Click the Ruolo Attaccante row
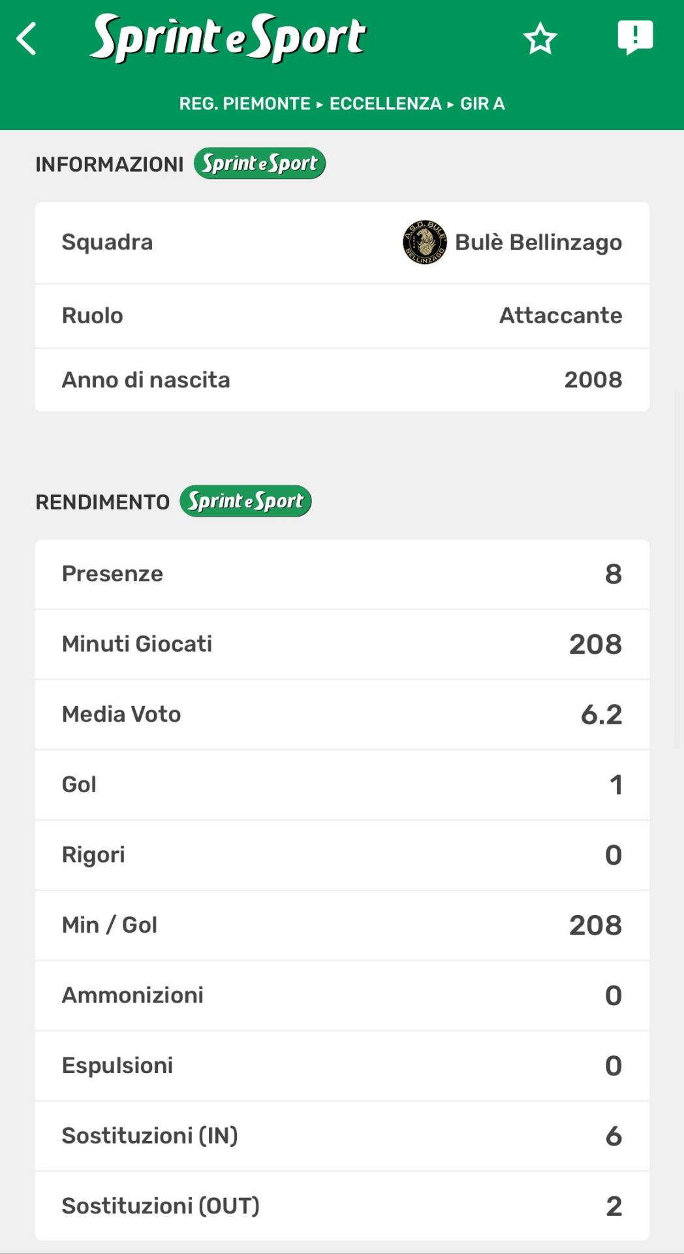The height and width of the screenshot is (1254, 684). 342,315
